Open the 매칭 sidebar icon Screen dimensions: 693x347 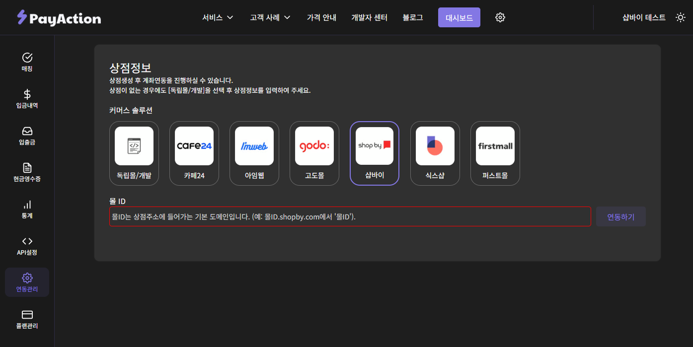pyautogui.click(x=27, y=58)
